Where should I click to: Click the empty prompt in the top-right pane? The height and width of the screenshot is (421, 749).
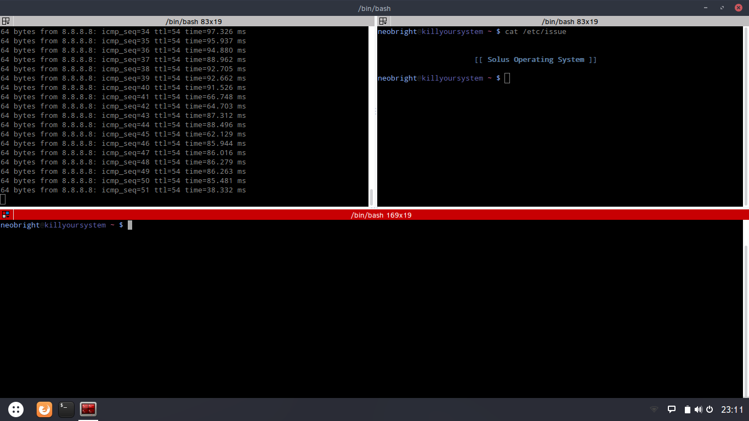tap(444, 78)
